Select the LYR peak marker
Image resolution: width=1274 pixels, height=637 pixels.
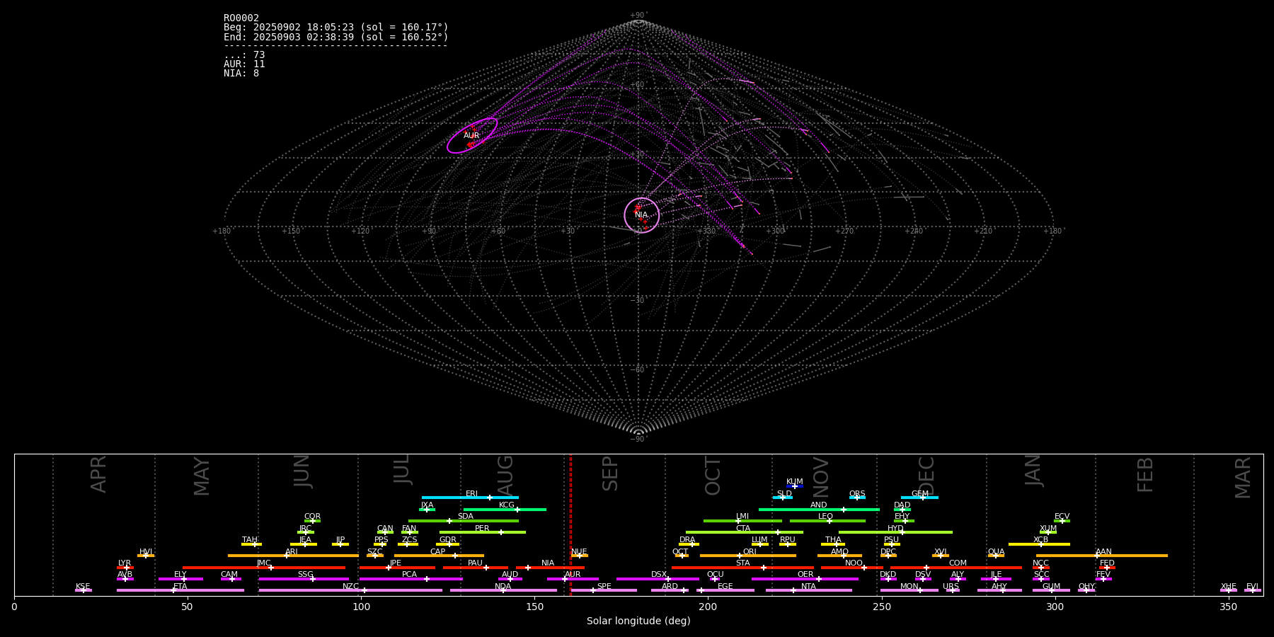127,568
